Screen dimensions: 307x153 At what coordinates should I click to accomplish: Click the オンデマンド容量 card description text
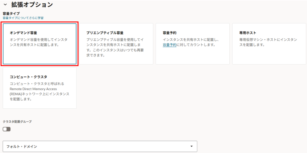click(x=39, y=42)
